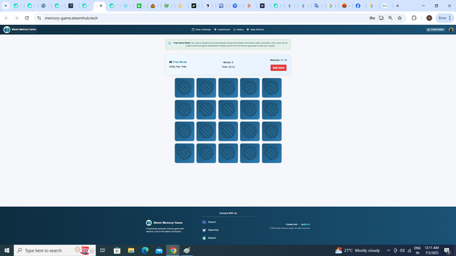View the History page
Viewport: 456px width, 256px height.
click(x=239, y=30)
